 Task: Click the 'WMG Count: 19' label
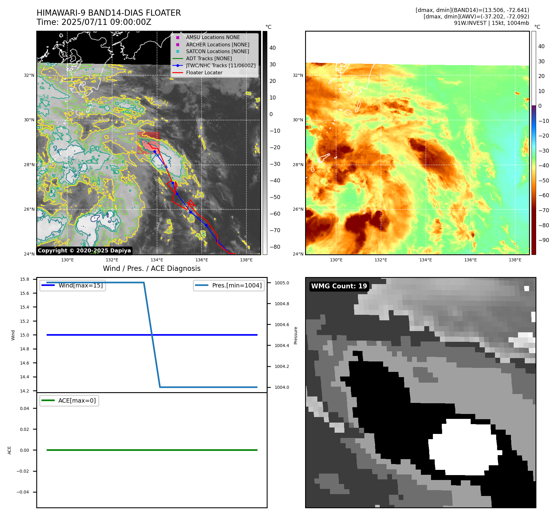tap(339, 286)
